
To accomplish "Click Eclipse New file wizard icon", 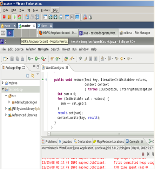I will [5, 58].
